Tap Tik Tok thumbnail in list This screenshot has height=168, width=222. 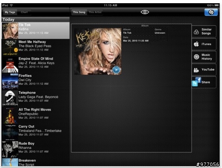point(10,31)
